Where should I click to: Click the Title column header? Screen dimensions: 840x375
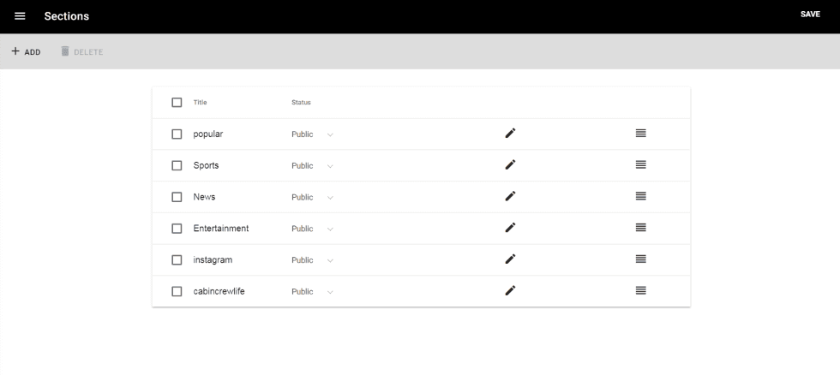pyautogui.click(x=200, y=103)
